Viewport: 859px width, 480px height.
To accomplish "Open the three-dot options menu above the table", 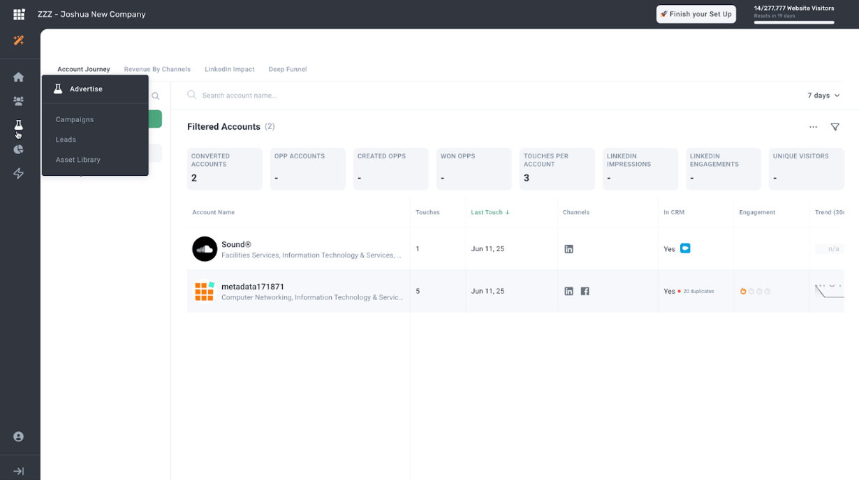I will (x=813, y=127).
